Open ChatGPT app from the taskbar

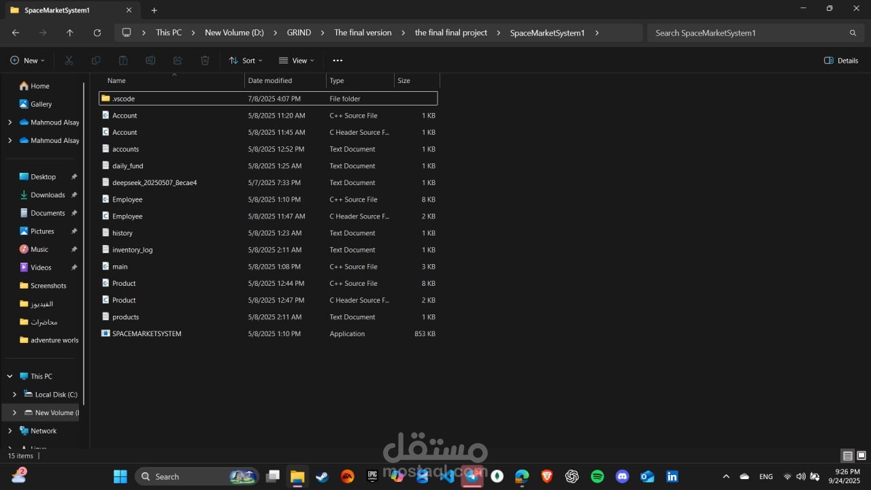(x=572, y=476)
